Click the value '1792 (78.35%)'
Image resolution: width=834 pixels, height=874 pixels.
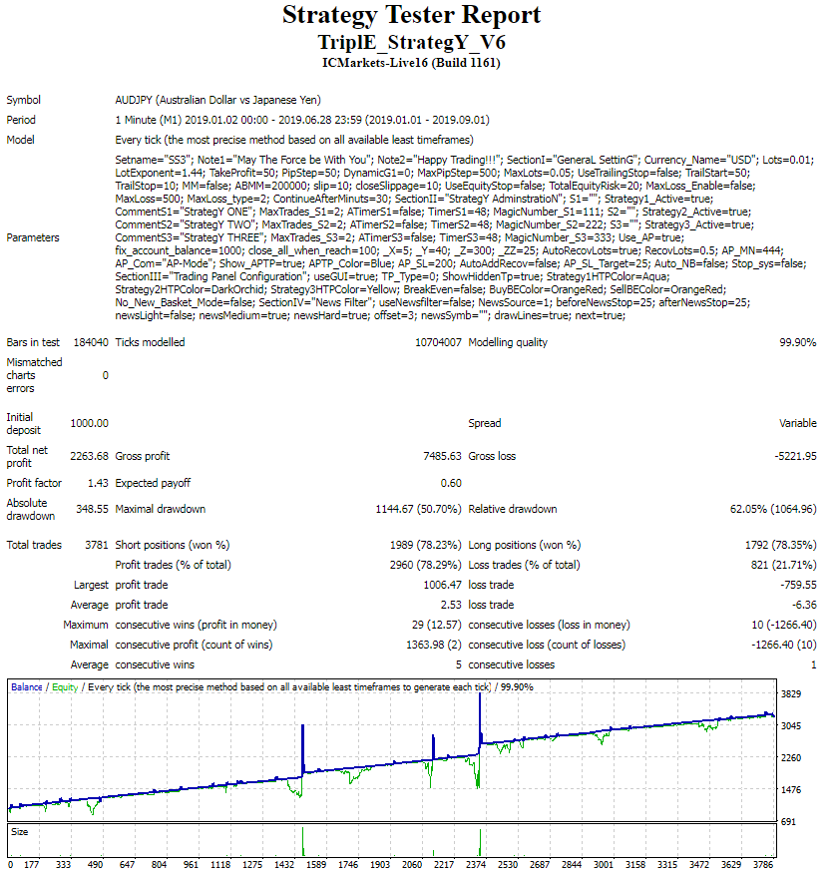coord(780,545)
